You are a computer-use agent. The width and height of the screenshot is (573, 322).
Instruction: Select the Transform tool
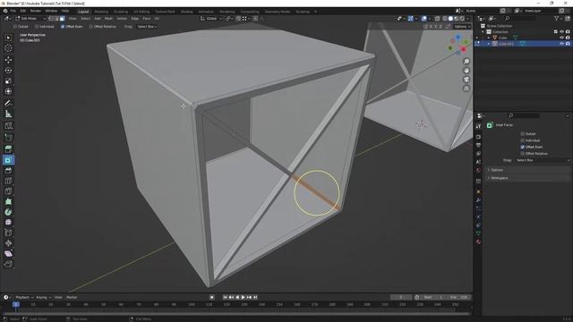click(8, 91)
